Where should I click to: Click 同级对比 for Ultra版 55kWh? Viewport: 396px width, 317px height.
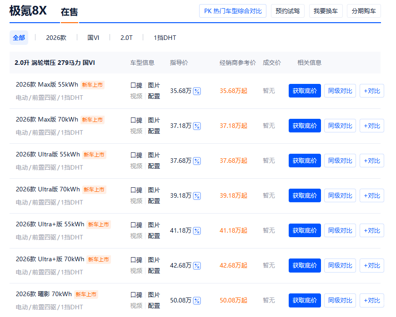[x=340, y=161]
